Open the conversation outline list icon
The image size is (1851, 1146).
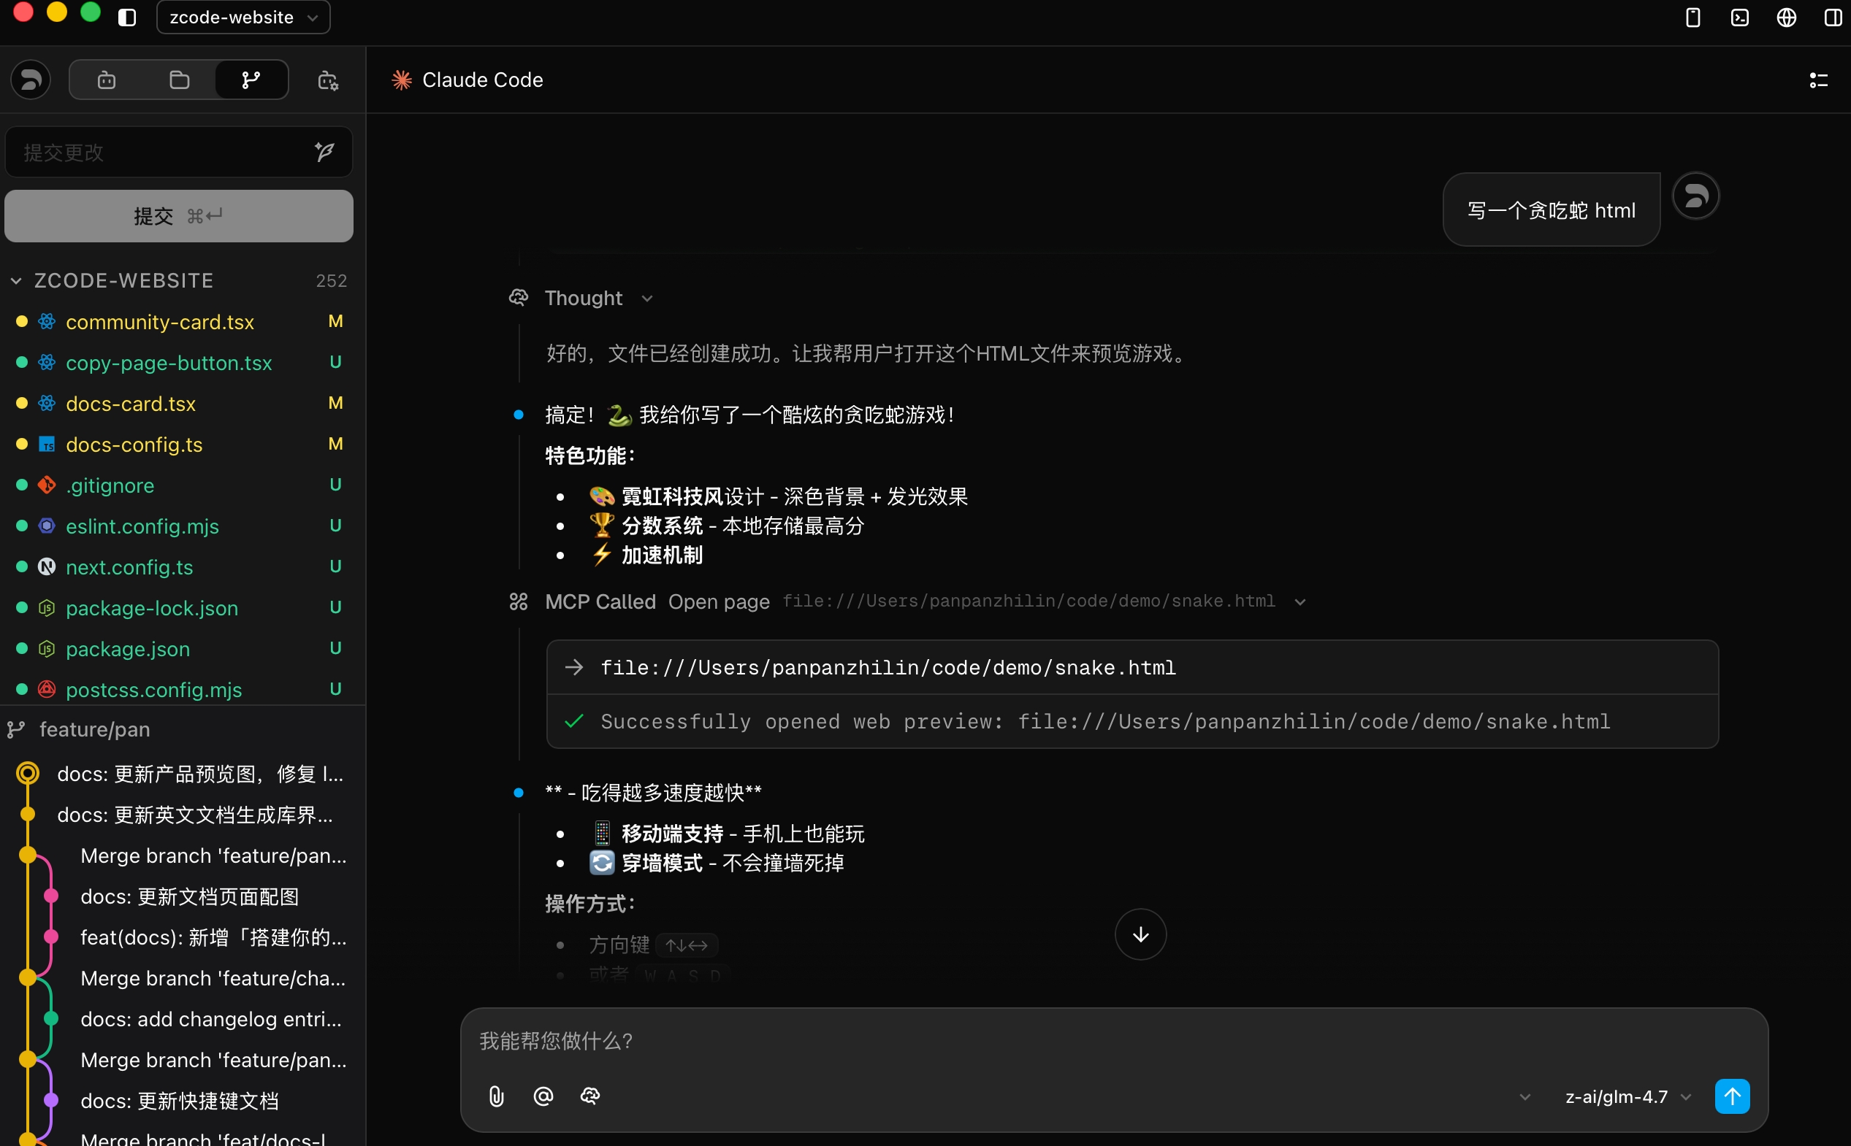click(x=1817, y=80)
